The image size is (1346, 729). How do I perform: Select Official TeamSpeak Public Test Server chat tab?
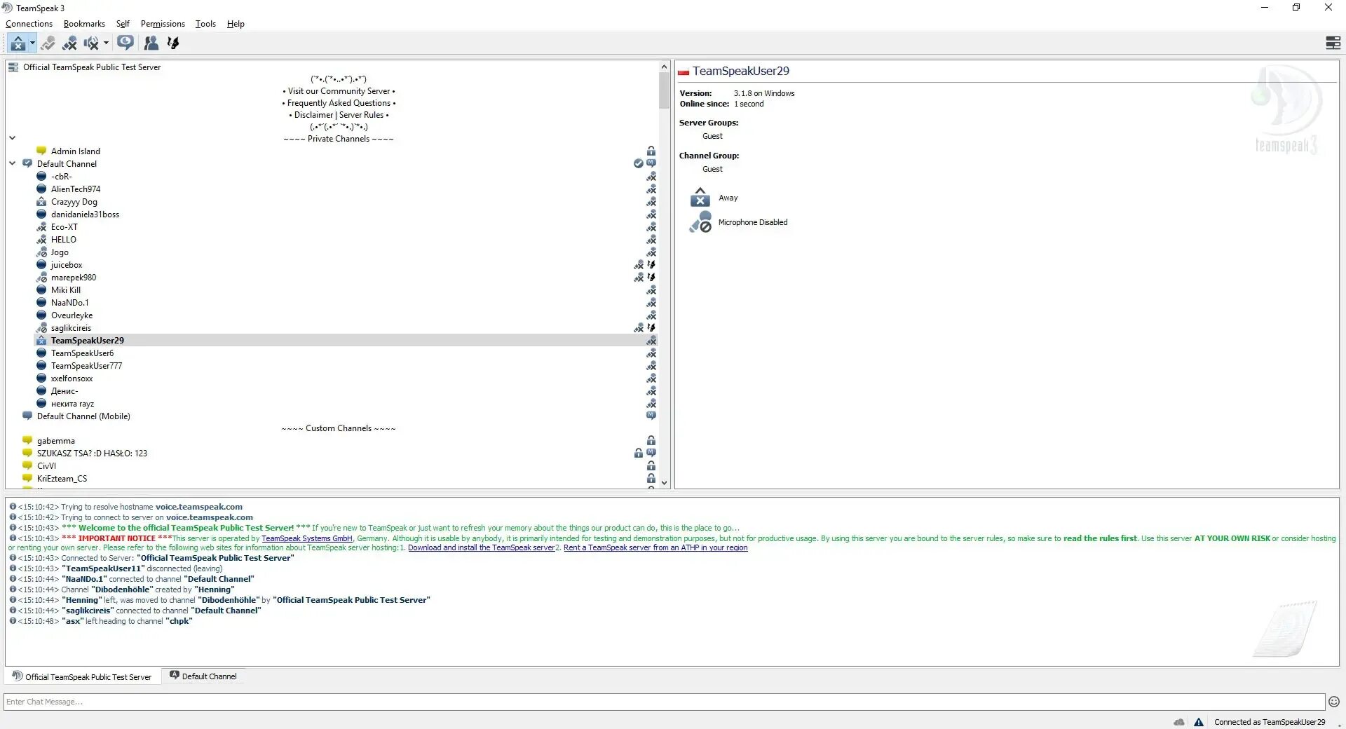click(83, 676)
